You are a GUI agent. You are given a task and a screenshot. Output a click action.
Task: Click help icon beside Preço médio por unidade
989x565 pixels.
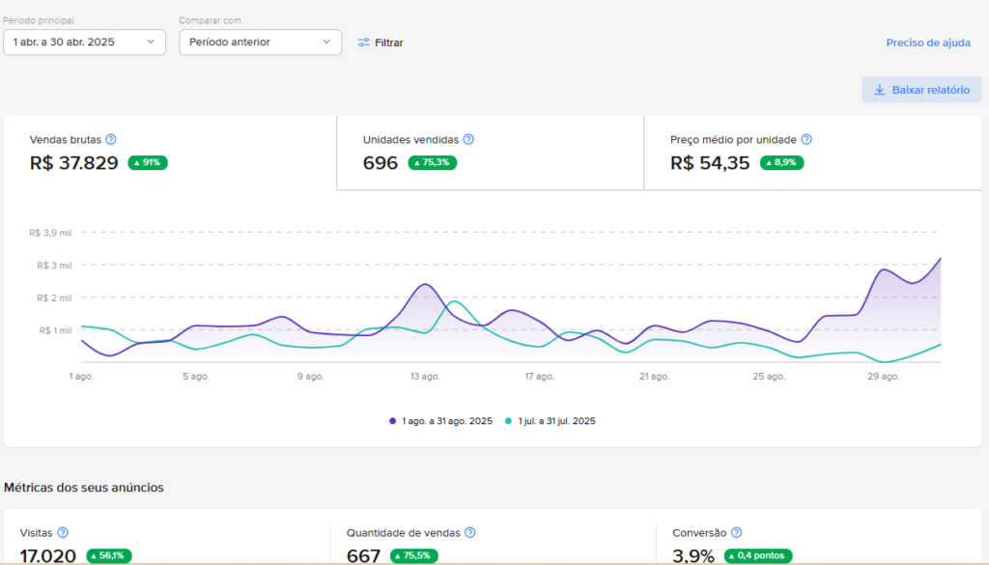(806, 140)
